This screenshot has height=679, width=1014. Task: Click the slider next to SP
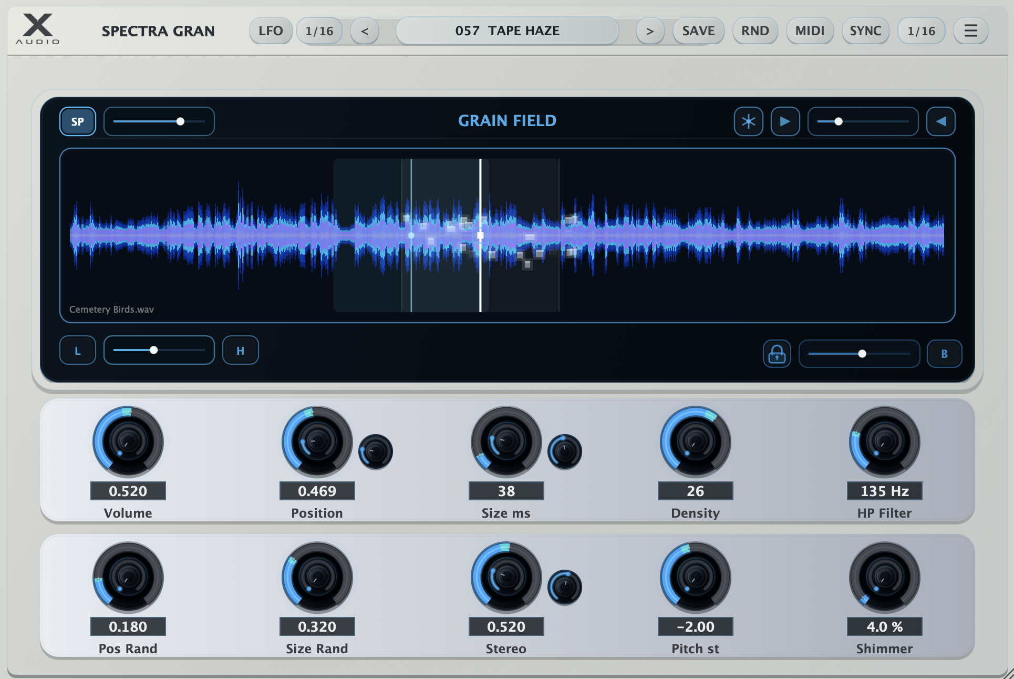[x=159, y=121]
